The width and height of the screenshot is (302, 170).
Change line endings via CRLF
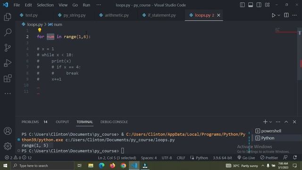[x=181, y=158]
